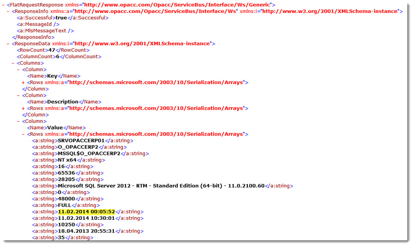Click the date 11.02.2014 10:30:01
Image resolution: width=413 pixels, height=246 pixels.
(x=86, y=218)
